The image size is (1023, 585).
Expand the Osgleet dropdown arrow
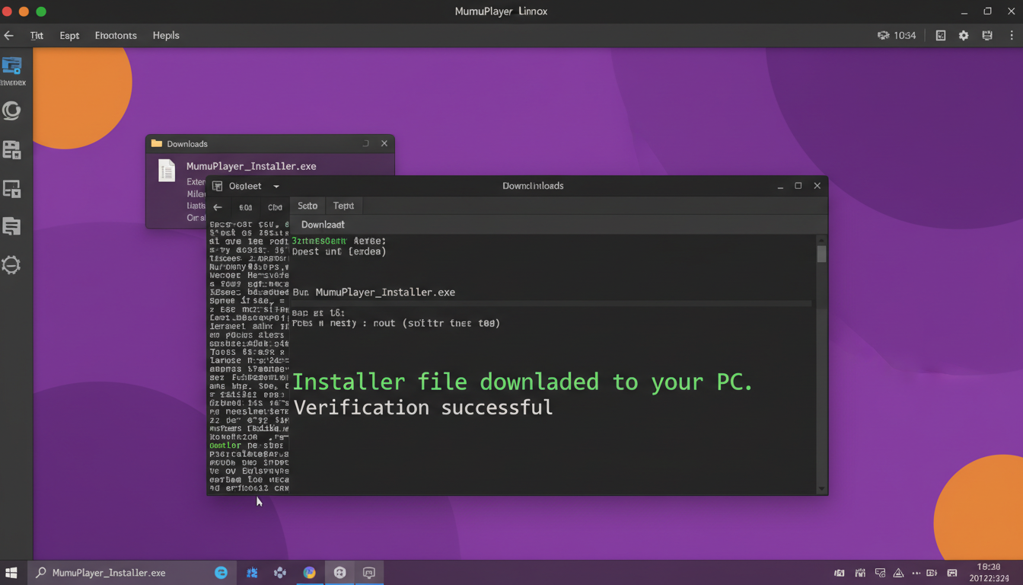(276, 187)
